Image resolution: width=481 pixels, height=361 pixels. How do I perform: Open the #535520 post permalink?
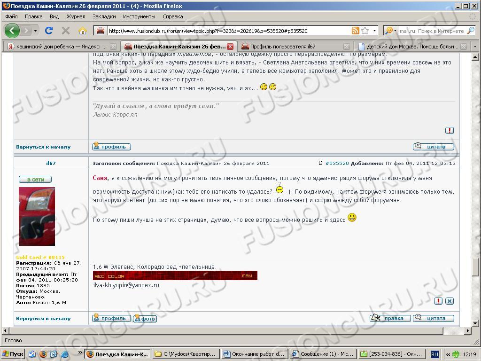337,163
